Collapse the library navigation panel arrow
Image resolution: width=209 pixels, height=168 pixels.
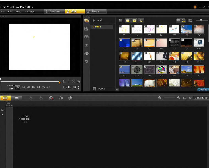click(x=117, y=90)
